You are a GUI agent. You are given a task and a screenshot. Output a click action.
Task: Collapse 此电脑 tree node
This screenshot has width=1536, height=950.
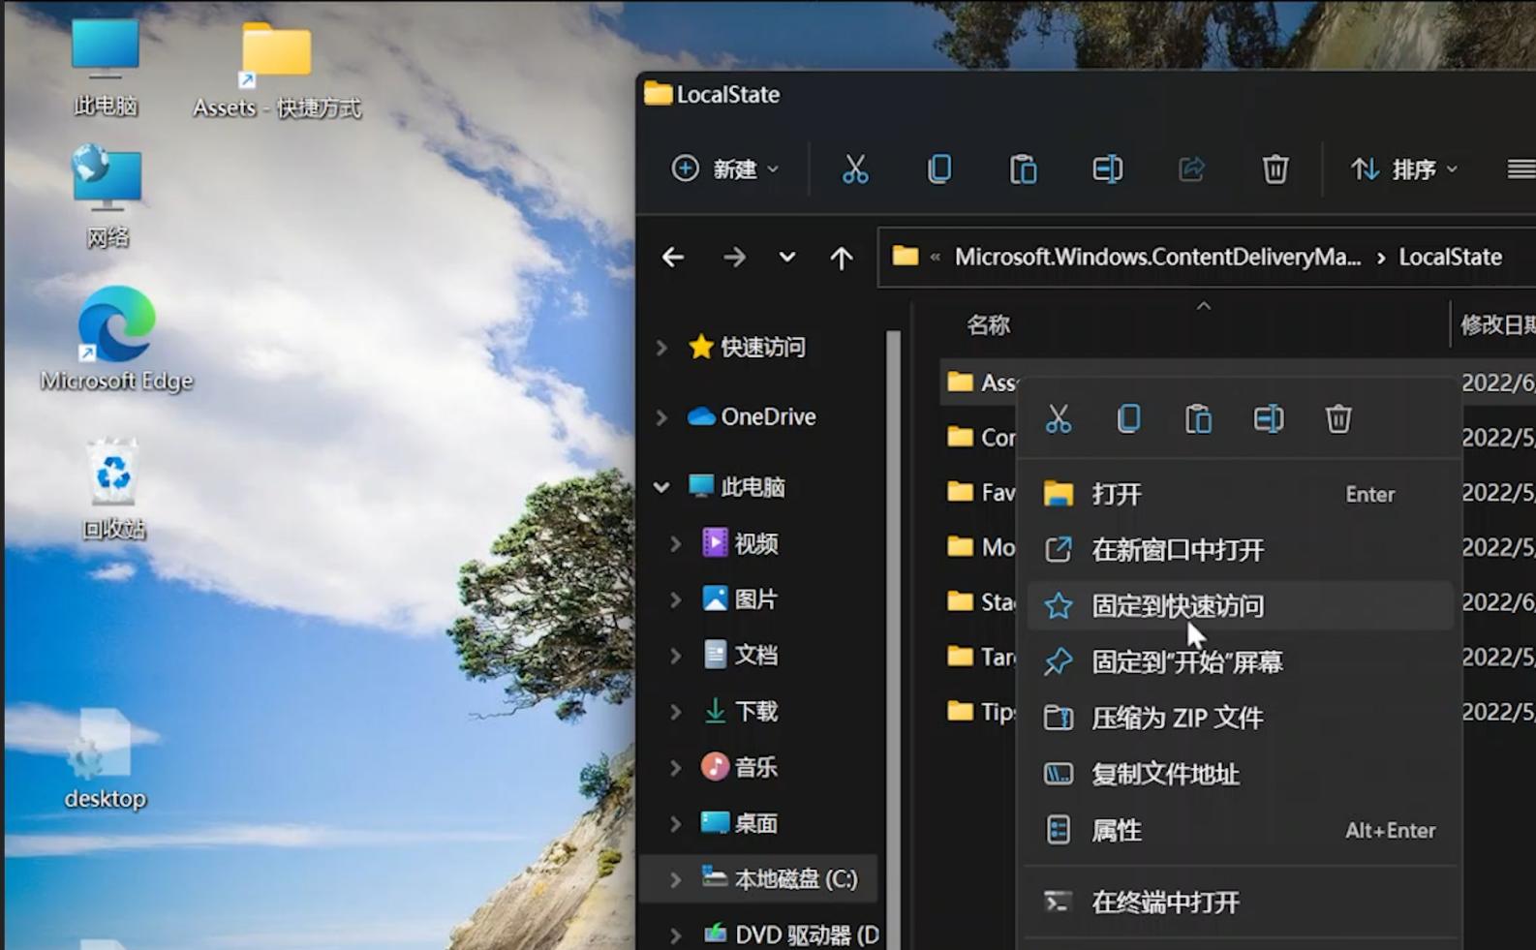[662, 487]
